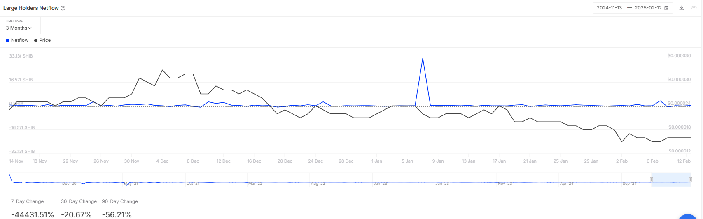
Task: Click the Netflow spike peak near 7 Jan
Action: (x=423, y=59)
